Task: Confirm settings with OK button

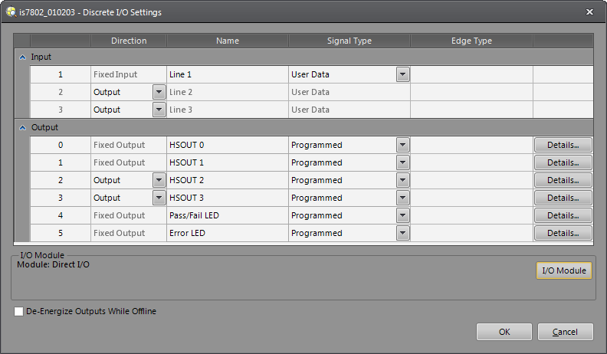Action: pyautogui.click(x=504, y=332)
